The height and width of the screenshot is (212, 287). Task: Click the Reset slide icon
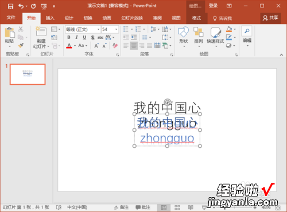pyautogui.click(x=54, y=37)
